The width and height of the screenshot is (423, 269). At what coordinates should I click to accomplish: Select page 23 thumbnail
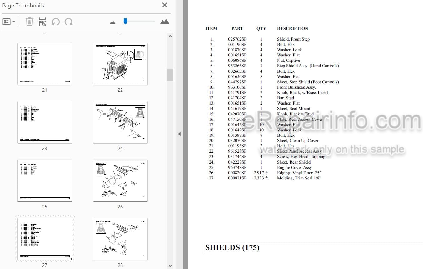pyautogui.click(x=45, y=122)
